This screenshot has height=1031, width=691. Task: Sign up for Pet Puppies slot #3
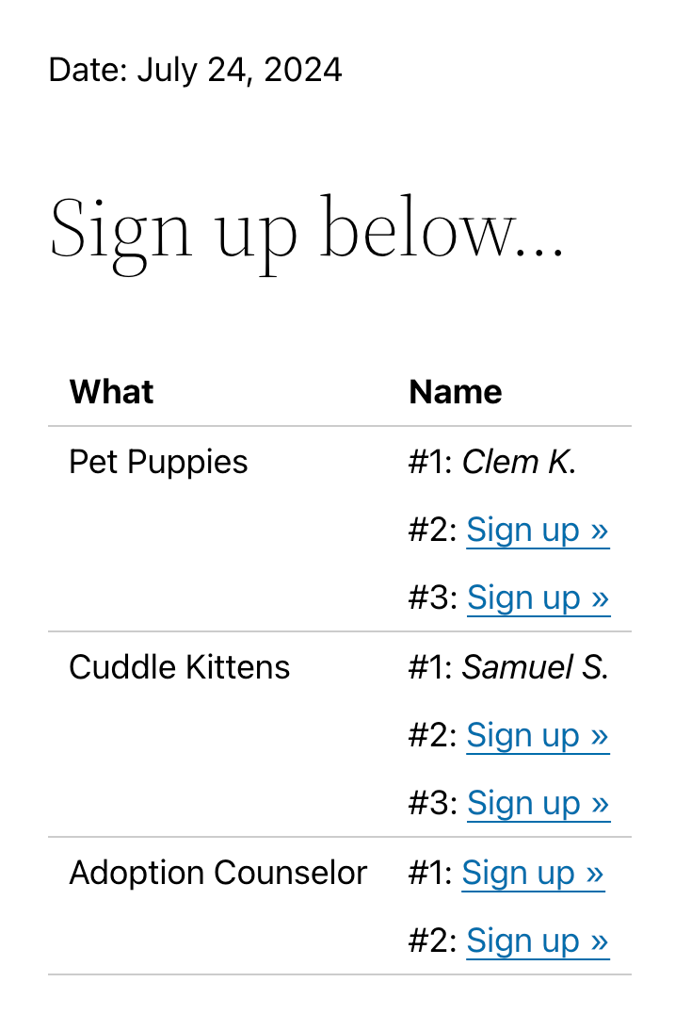click(538, 597)
